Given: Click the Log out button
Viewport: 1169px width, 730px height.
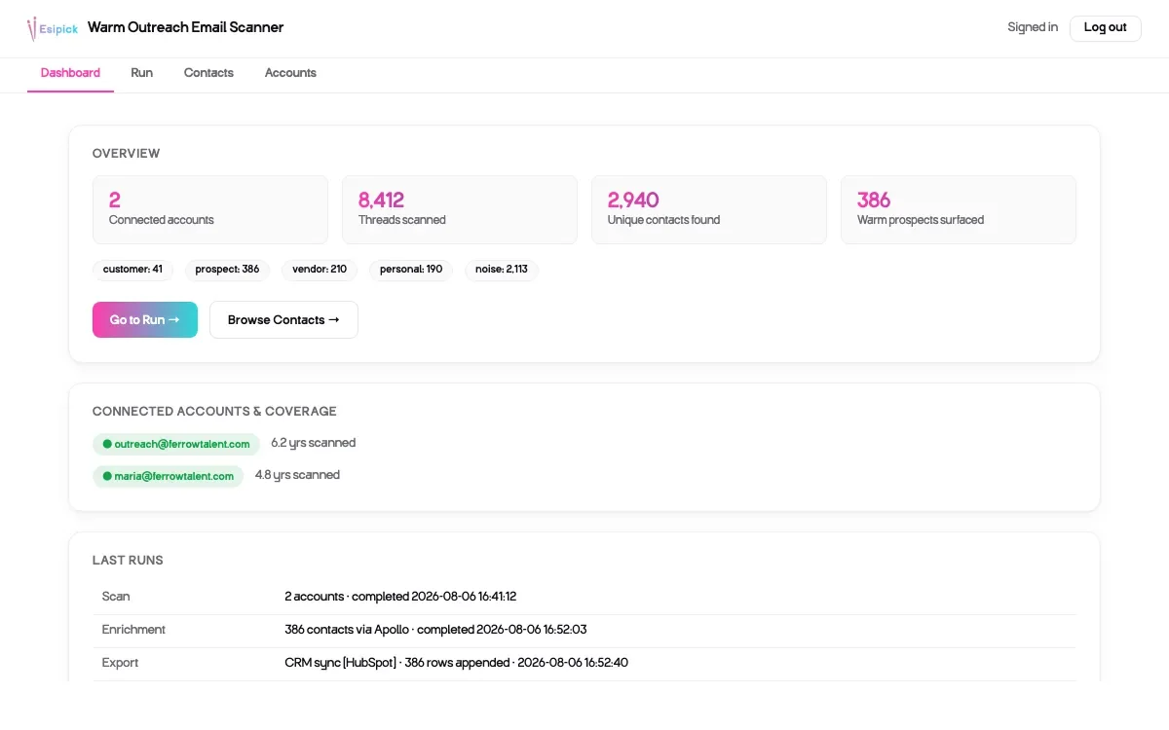Looking at the screenshot, I should (1105, 27).
